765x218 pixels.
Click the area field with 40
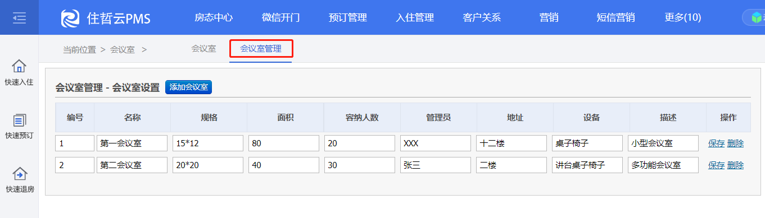point(284,165)
